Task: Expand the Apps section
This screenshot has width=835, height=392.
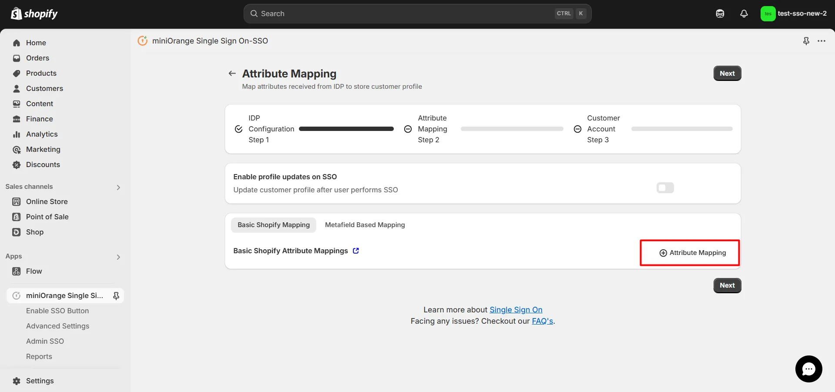Action: point(118,257)
